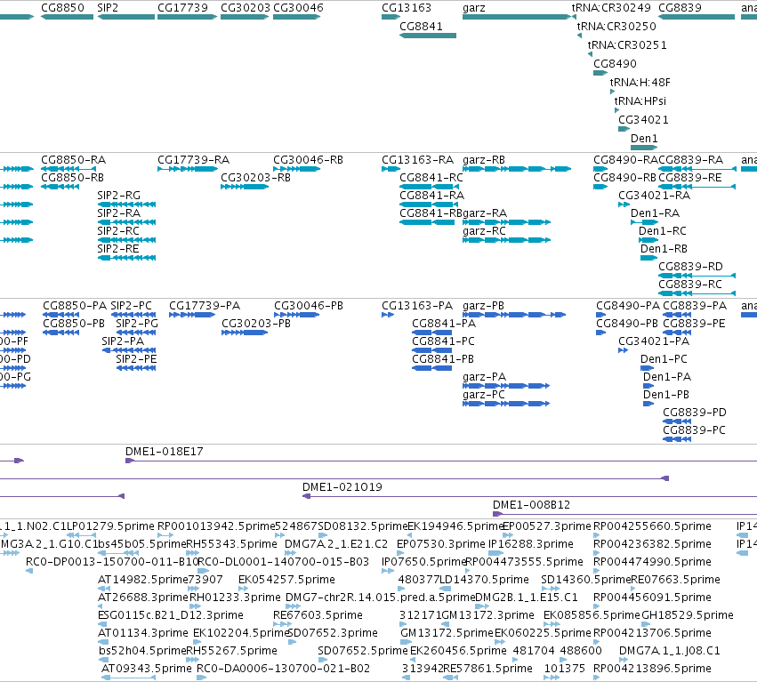Viewport: 757px width, 682px height.
Task: Click the Den1 gene label
Action: (x=644, y=139)
